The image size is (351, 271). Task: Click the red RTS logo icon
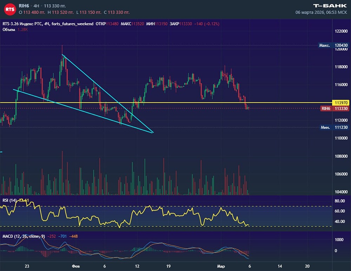(x=10, y=9)
